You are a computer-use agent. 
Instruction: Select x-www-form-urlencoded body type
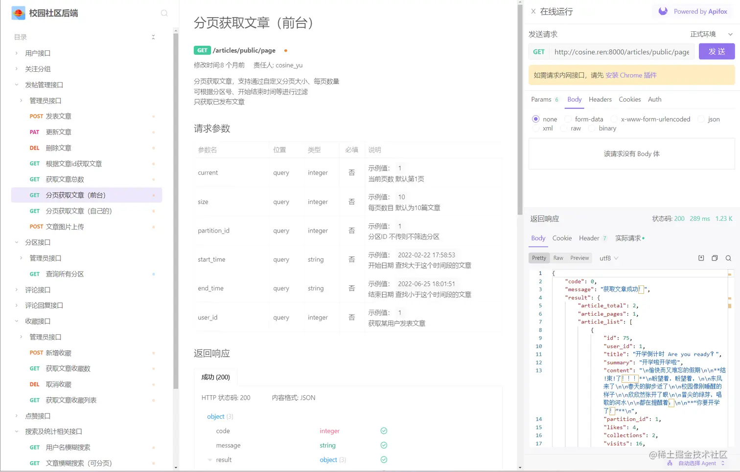(x=614, y=119)
